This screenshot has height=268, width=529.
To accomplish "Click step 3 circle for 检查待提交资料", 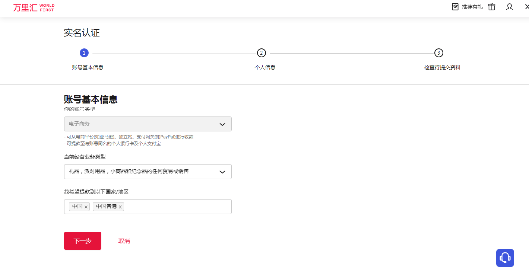I will click(439, 53).
